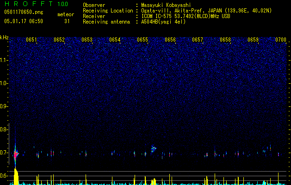
Task: Click the 0651 time marker
Action: pyautogui.click(x=31, y=39)
